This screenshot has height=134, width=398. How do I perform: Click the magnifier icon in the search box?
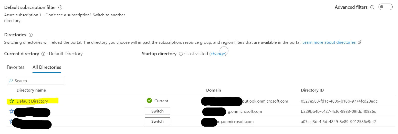[x=11, y=81]
